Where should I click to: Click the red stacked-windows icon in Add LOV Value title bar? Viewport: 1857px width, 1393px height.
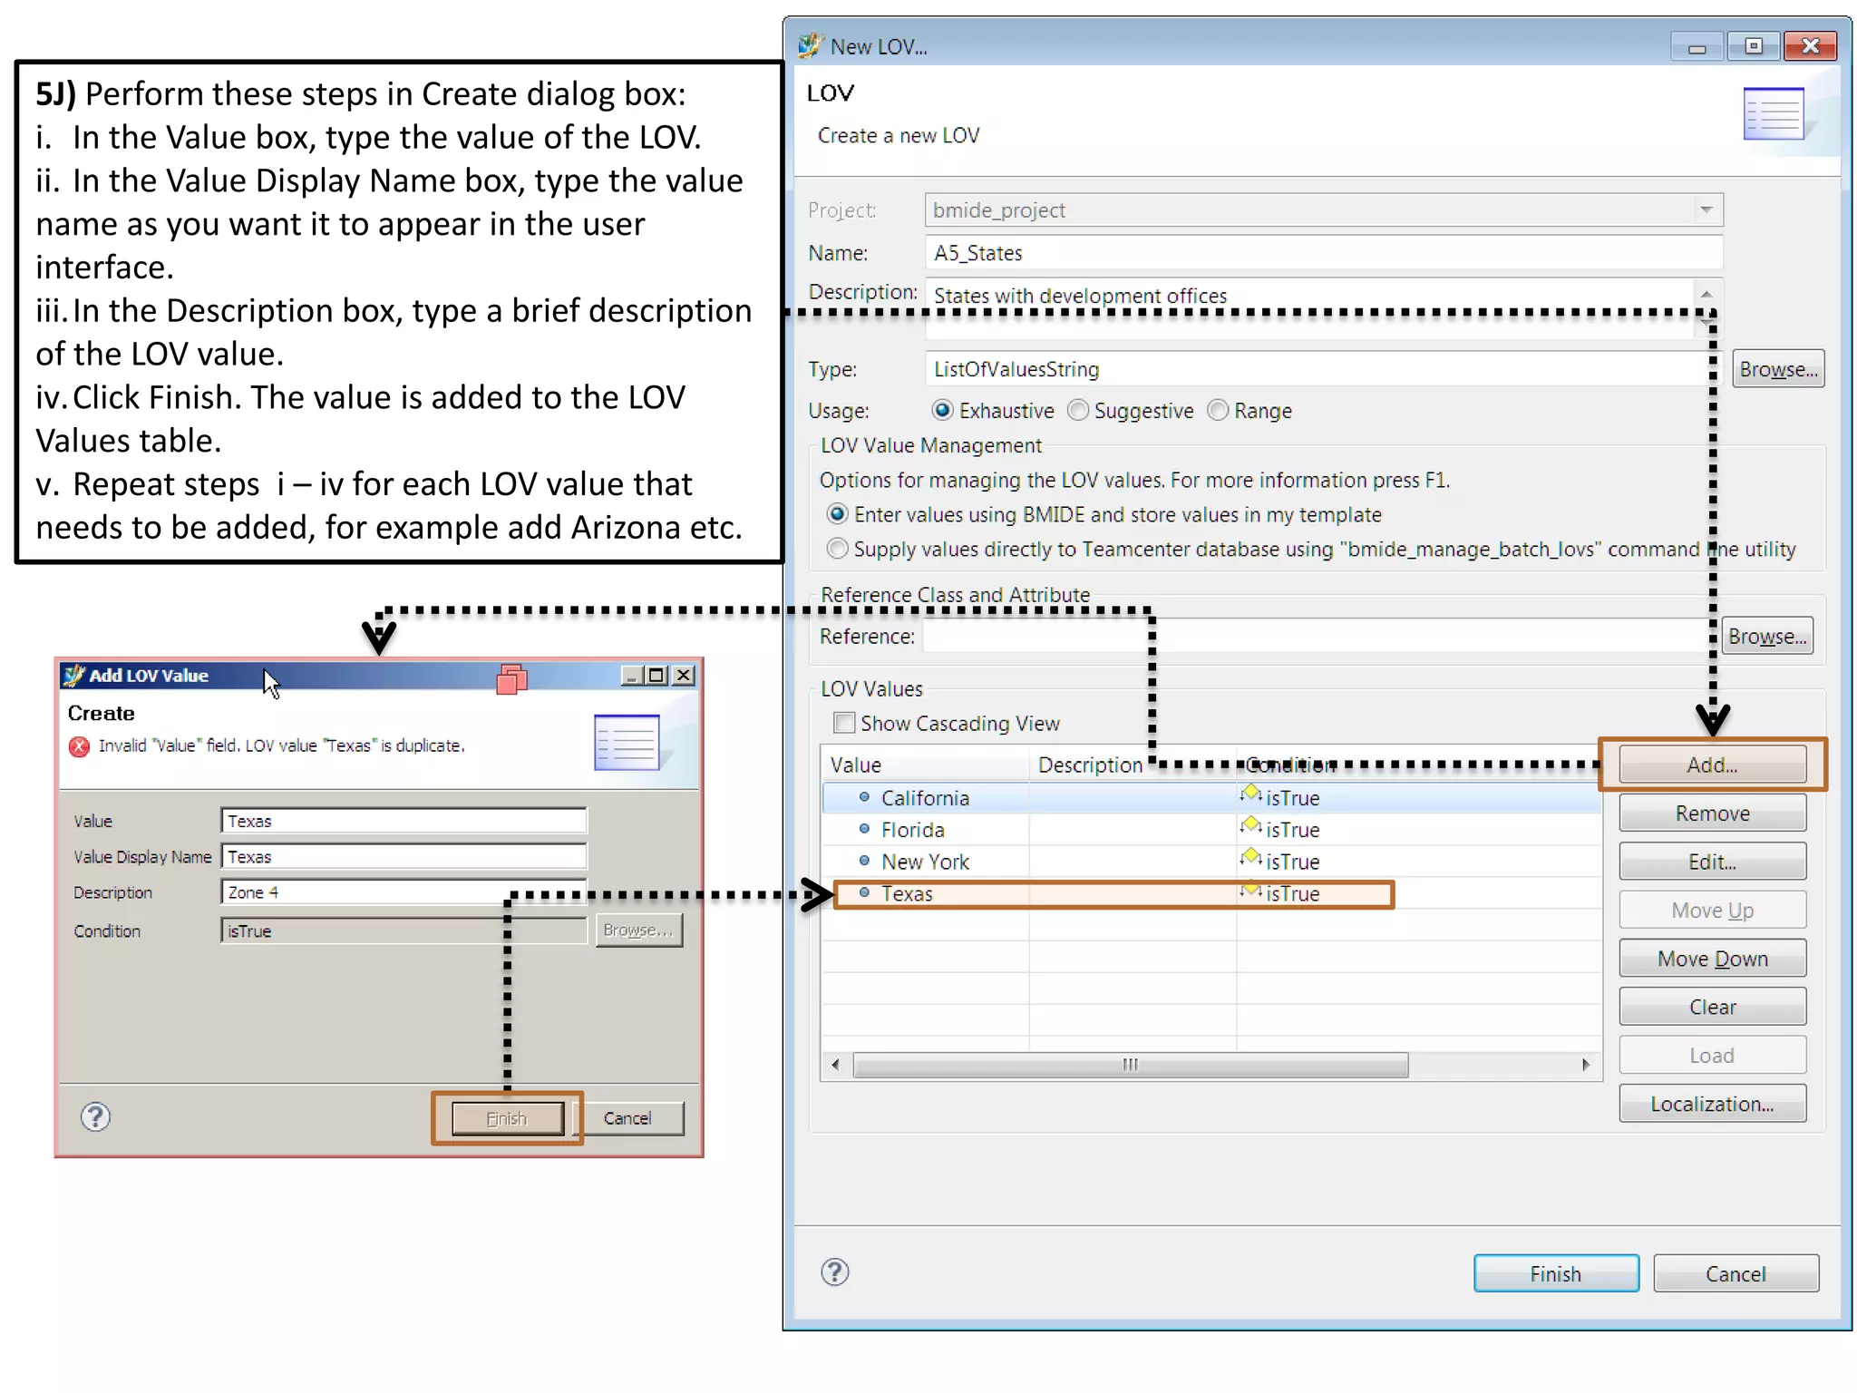click(x=511, y=678)
